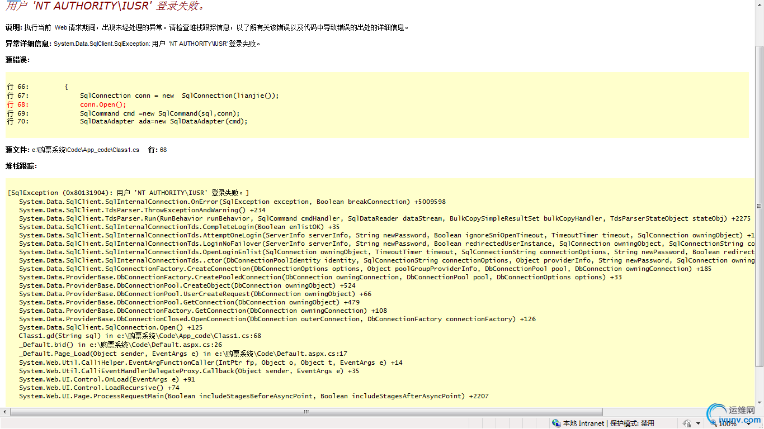Open the zoom level dropdown arrow
The height and width of the screenshot is (429, 764).
tap(747, 424)
